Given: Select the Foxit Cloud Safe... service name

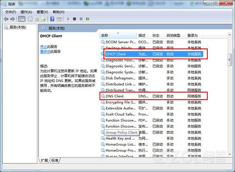Looking at the screenshot, I should pos(120,114).
